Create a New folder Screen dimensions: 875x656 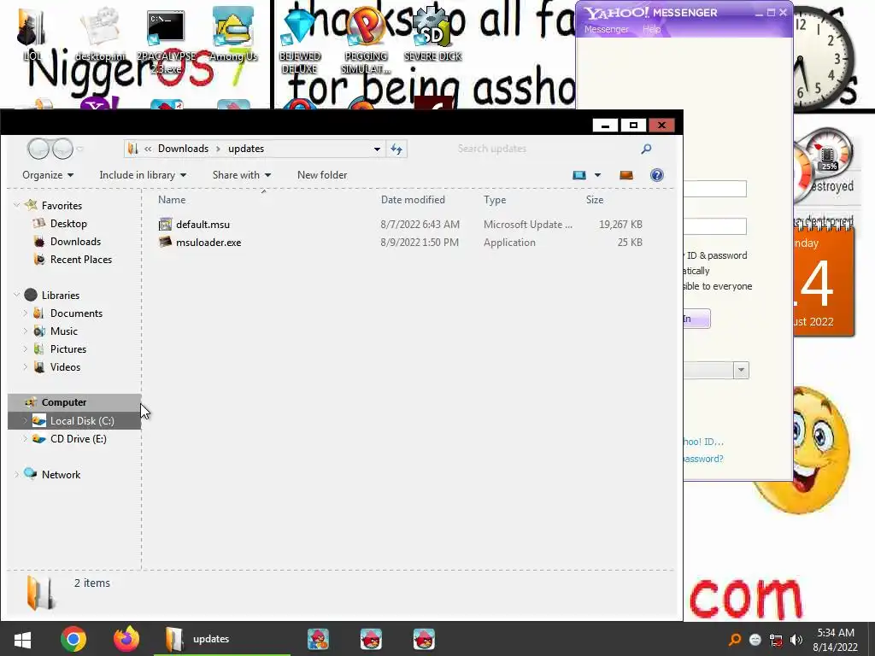point(322,175)
